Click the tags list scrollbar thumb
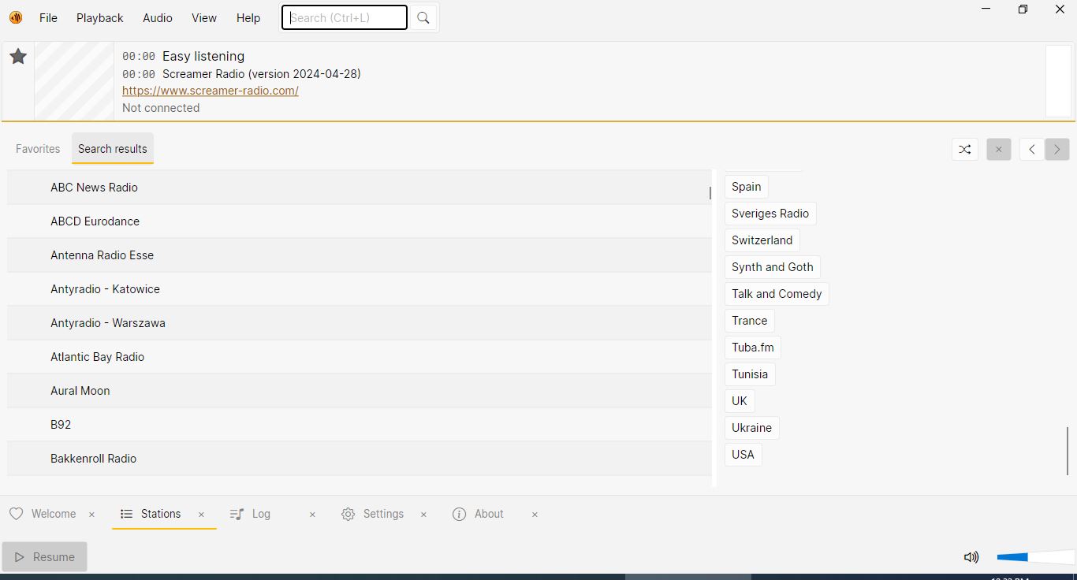The width and height of the screenshot is (1077, 580). click(x=1068, y=451)
